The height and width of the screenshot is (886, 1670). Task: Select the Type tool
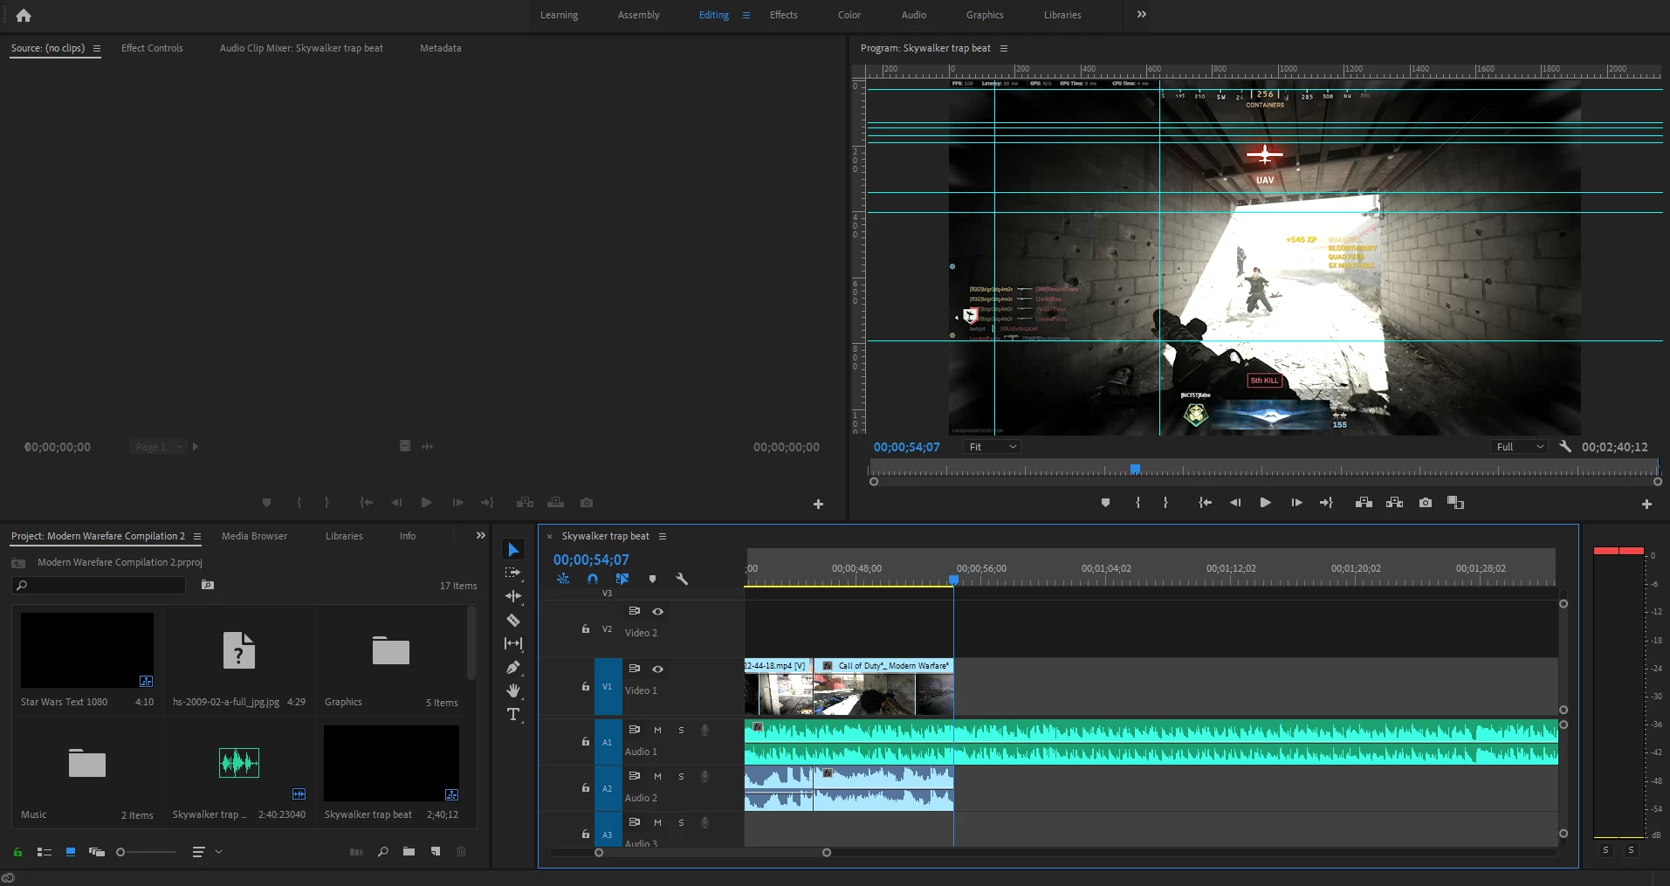[x=513, y=715]
